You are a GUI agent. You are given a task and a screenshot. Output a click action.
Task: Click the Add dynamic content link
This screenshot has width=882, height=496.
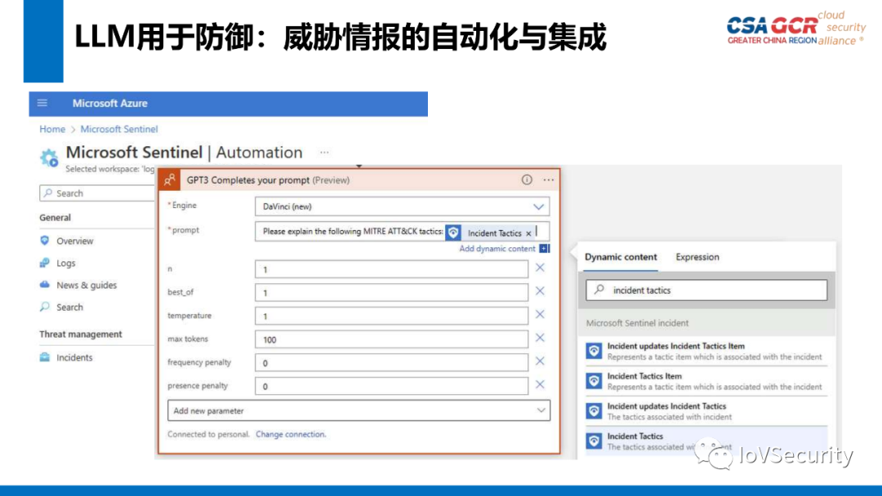(497, 248)
